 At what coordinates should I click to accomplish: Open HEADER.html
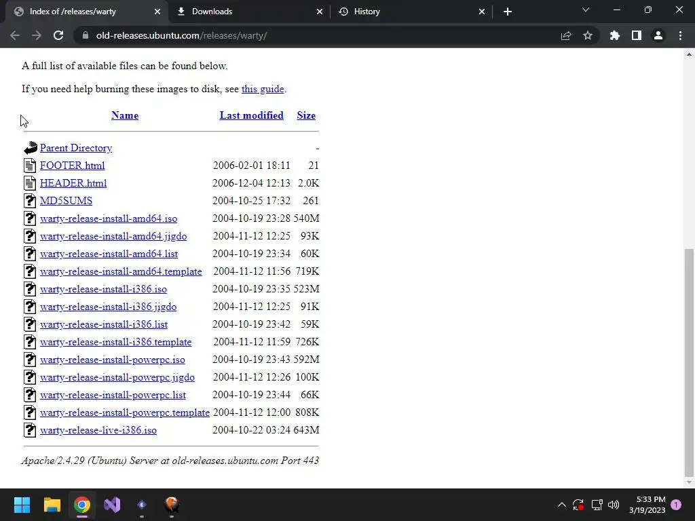click(x=73, y=183)
